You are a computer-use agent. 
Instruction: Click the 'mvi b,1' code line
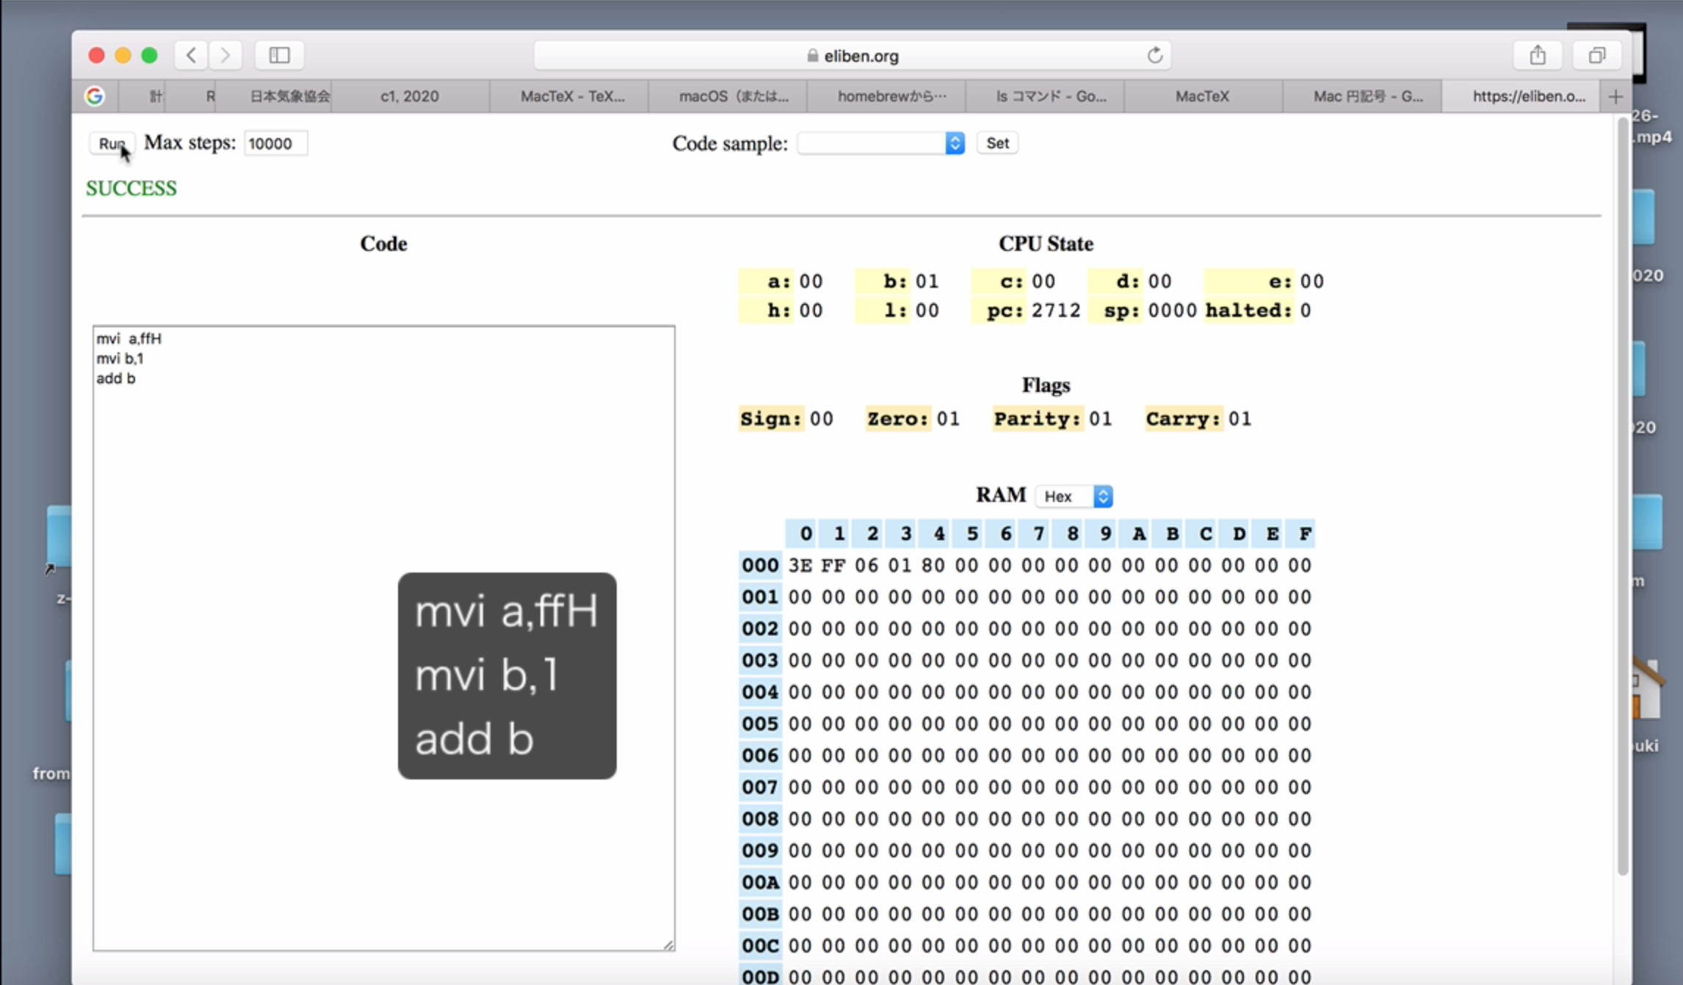(x=120, y=358)
